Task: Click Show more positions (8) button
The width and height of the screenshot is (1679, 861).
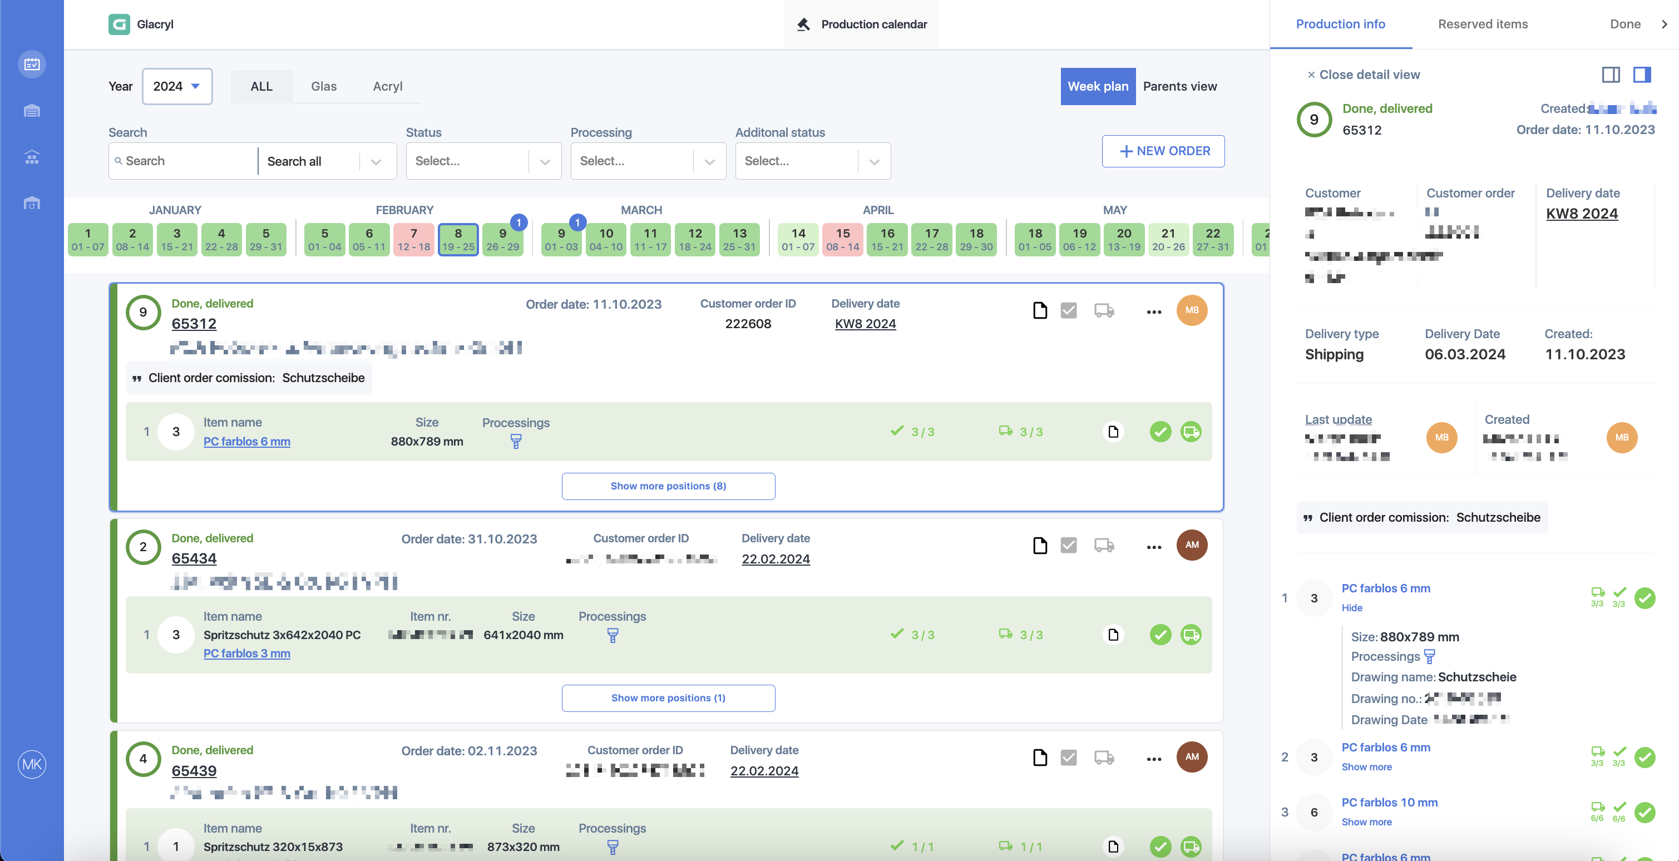Action: coord(668,486)
